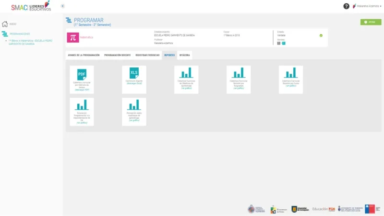Screen dimensions: 384x216
Task: Click the descargar PDF link
Action: [82, 90]
